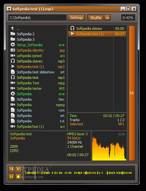This screenshot has height=191, width=146.
Task: Click the hex extension label
Action: (x=61, y=99)
